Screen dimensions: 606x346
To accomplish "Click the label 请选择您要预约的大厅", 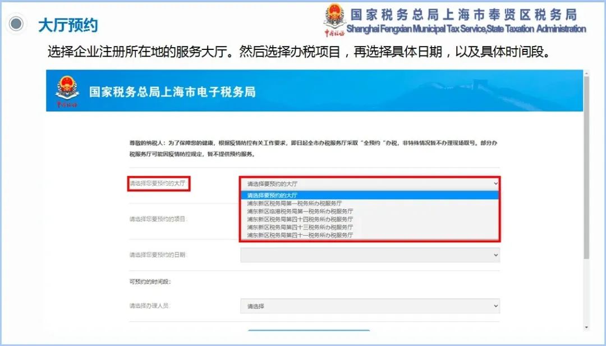I will tap(158, 183).
